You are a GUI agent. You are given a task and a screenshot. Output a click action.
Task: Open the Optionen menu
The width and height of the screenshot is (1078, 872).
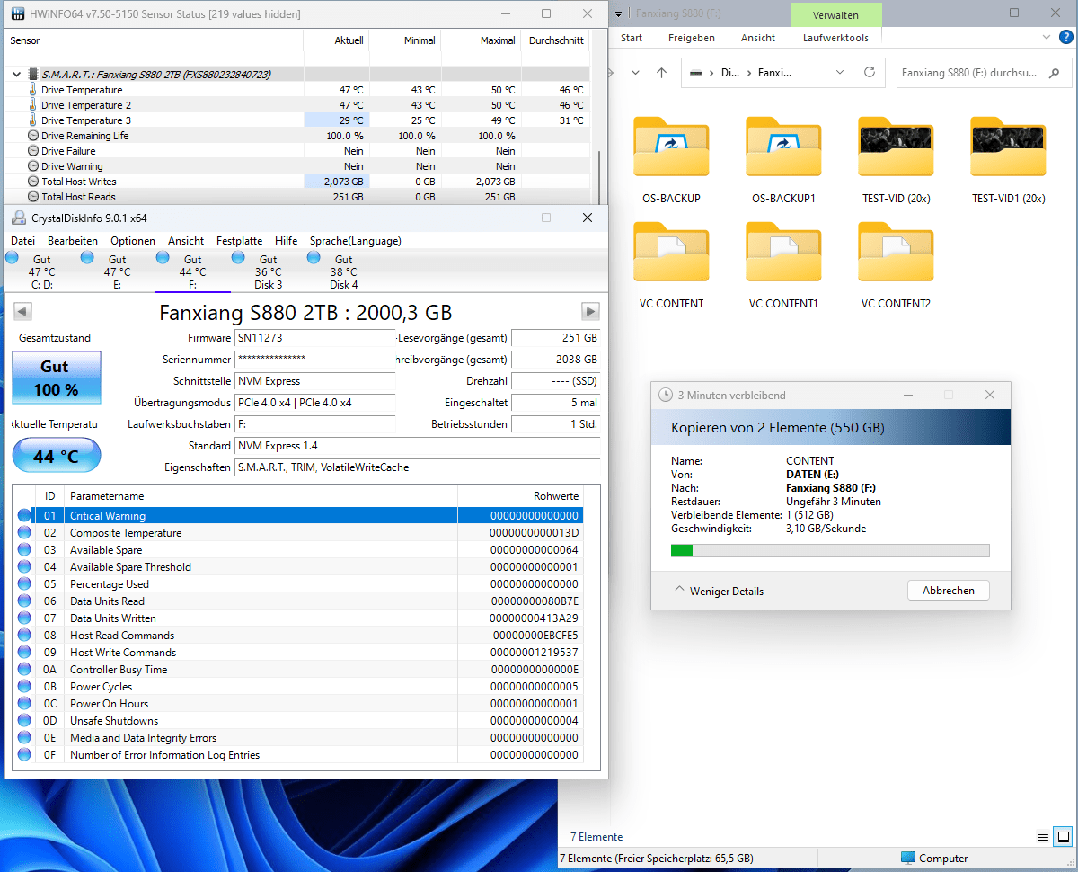pyautogui.click(x=133, y=241)
